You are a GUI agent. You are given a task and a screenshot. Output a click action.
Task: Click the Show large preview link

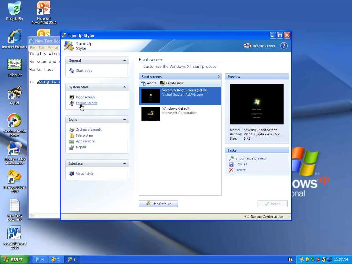pyautogui.click(x=251, y=158)
